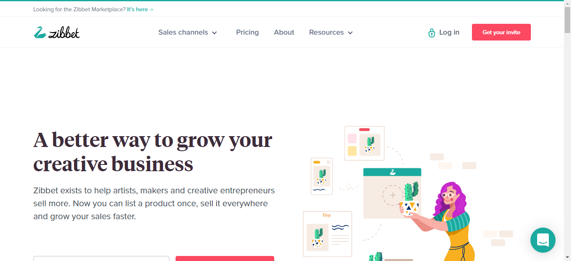Click the dashed plus circle in illustration
571x261 pixels.
(393, 195)
